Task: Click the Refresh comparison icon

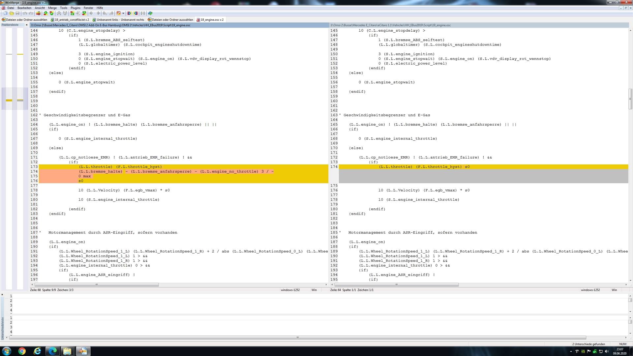Action: pos(150,13)
